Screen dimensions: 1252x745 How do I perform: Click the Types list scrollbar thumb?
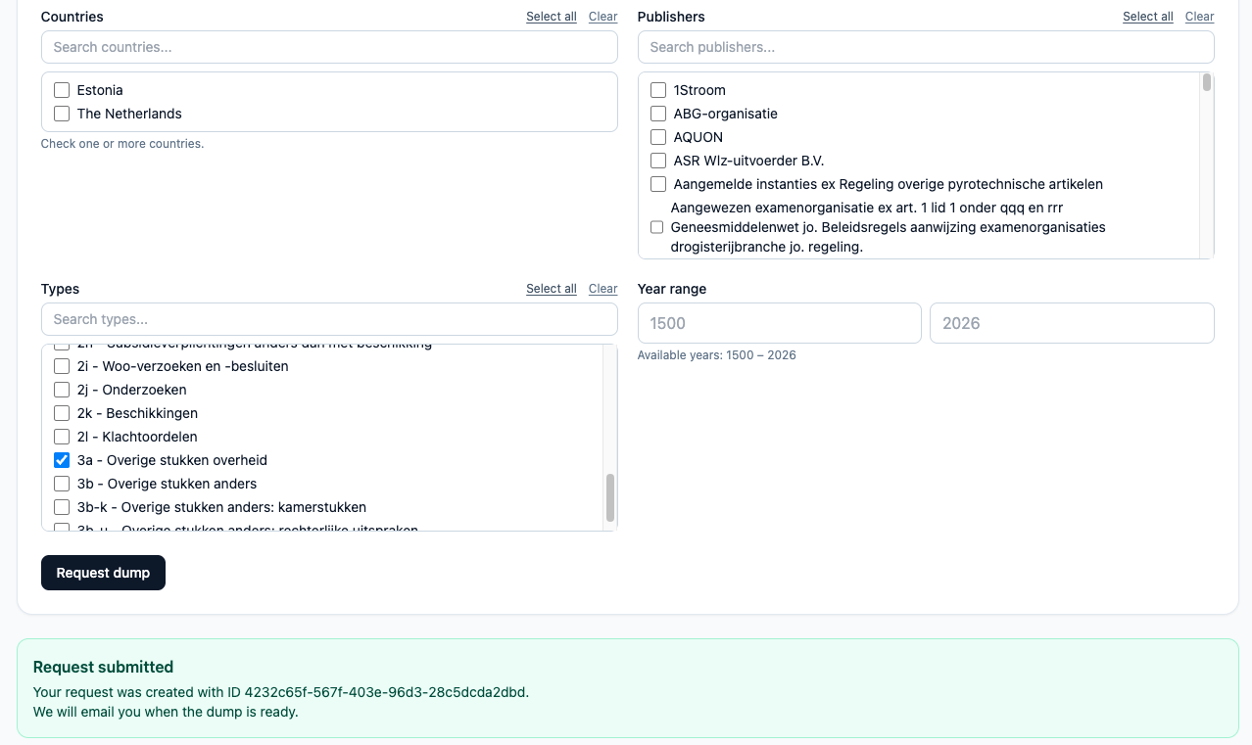point(610,497)
